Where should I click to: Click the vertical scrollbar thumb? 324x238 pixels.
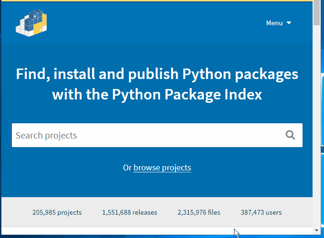click(316, 12)
